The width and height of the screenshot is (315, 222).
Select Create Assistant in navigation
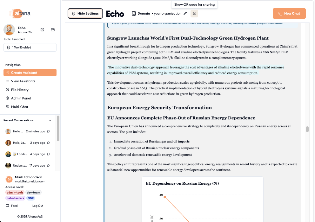coord(30,73)
